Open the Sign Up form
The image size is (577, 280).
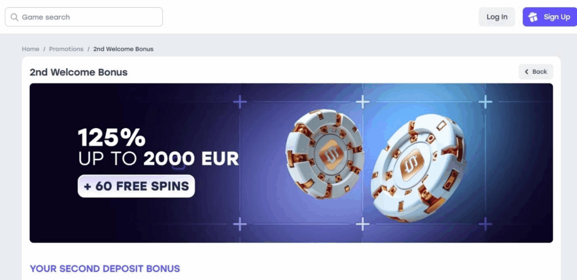point(549,17)
